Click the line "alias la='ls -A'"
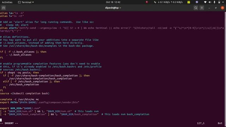 (x=12, y=13)
